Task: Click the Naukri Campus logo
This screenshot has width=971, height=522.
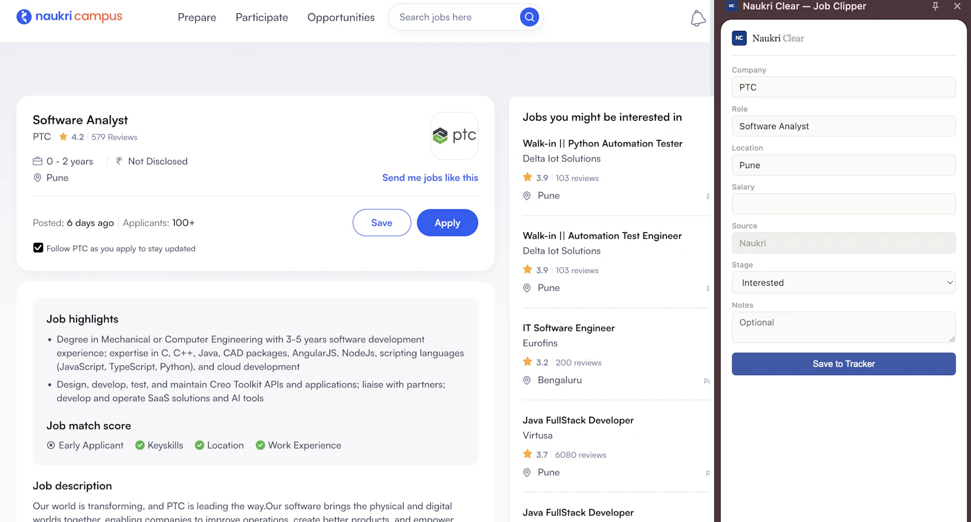Action: click(x=69, y=16)
